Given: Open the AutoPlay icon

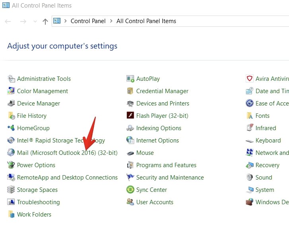Looking at the screenshot, I should click(130, 79).
